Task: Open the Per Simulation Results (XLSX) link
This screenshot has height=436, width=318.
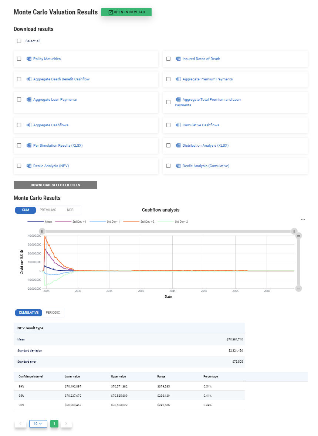Action: pos(58,146)
